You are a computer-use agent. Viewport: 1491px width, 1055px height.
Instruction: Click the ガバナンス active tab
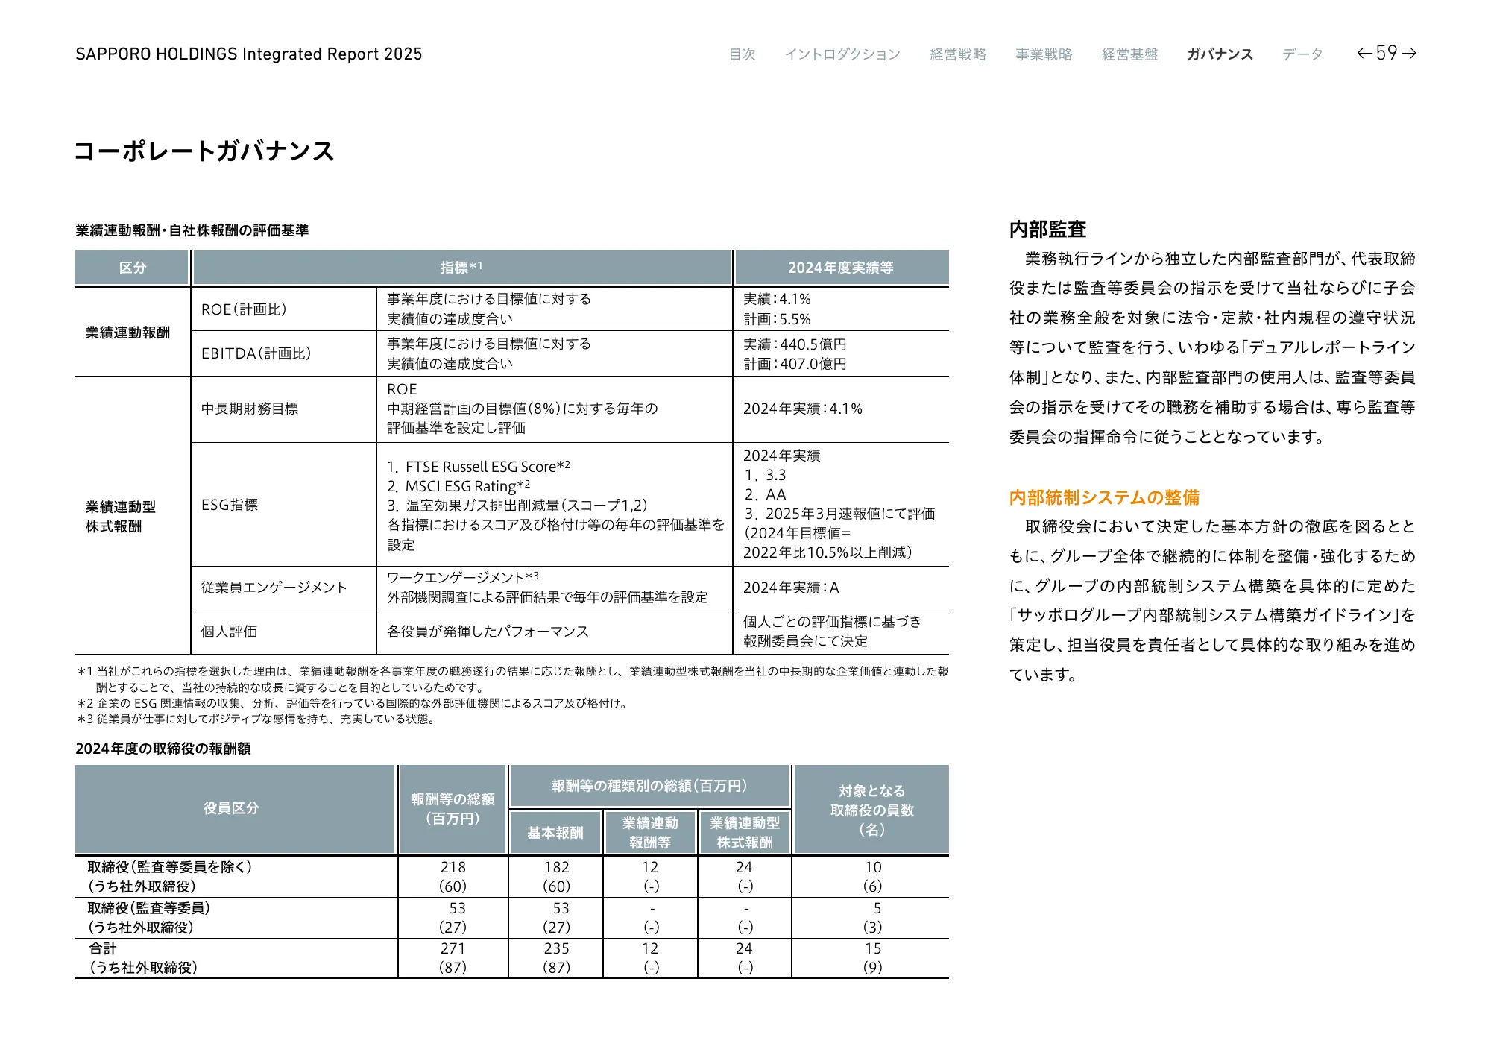1220,54
